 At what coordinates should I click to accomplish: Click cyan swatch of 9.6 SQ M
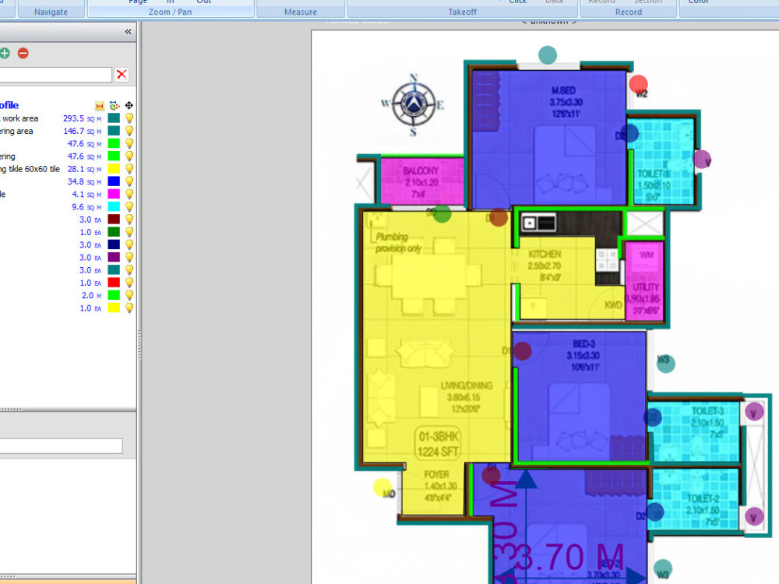click(x=114, y=207)
